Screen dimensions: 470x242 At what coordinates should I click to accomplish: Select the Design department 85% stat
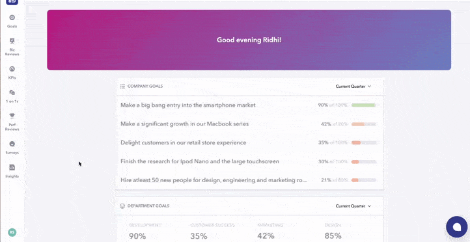(333, 235)
